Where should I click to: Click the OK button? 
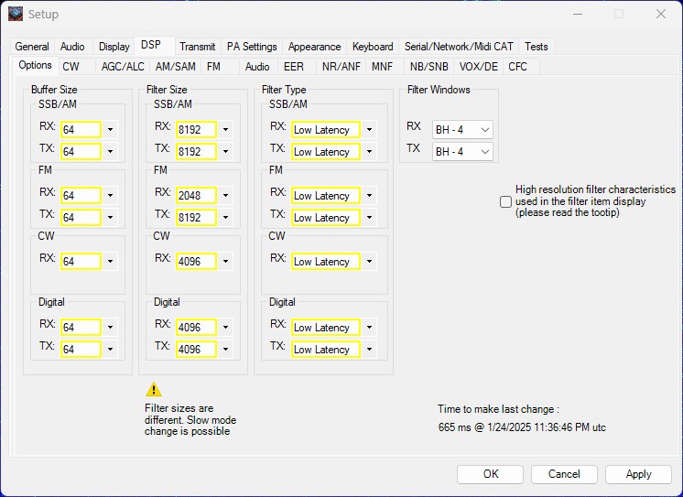pyautogui.click(x=491, y=474)
